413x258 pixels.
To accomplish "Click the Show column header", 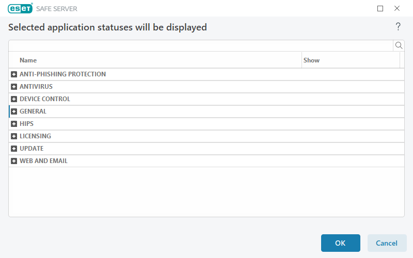I will 311,60.
